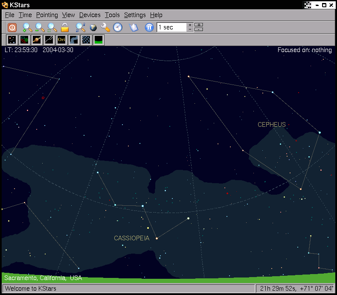Toggle Milky Way display button
Screen dimensions: 337x295
click(x=74, y=40)
